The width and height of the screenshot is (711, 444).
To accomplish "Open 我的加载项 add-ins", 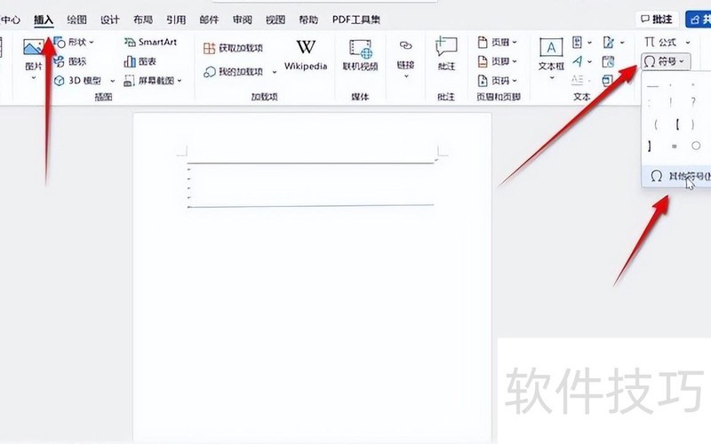I will coord(233,72).
